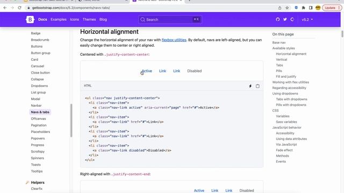
Task: Toggle the browser side panel icon
Action: pyautogui.click(x=311, y=8)
